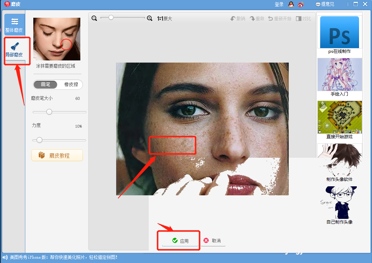Adjust the 磨皮笔大小 brush size slider
372x263 pixels.
[x=49, y=112]
